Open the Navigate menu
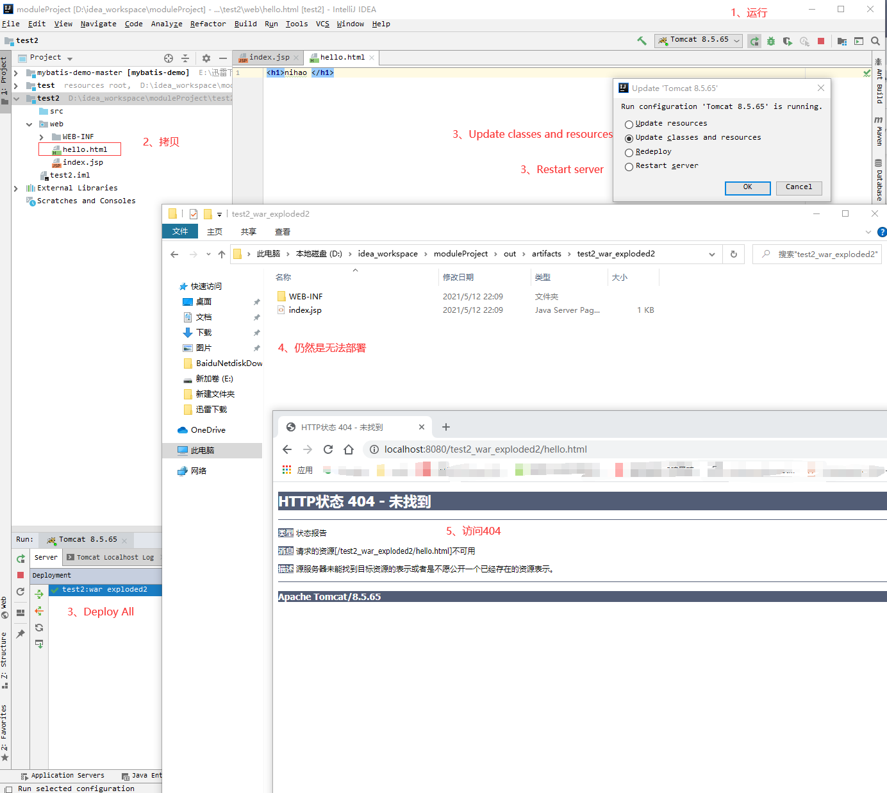This screenshot has height=793, width=887. pos(99,24)
